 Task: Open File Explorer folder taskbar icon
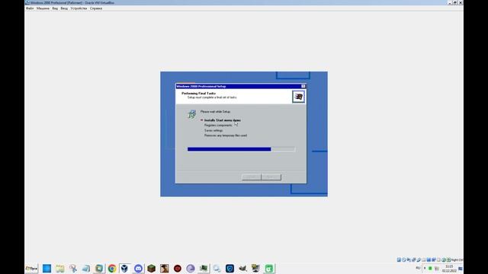tap(59, 268)
